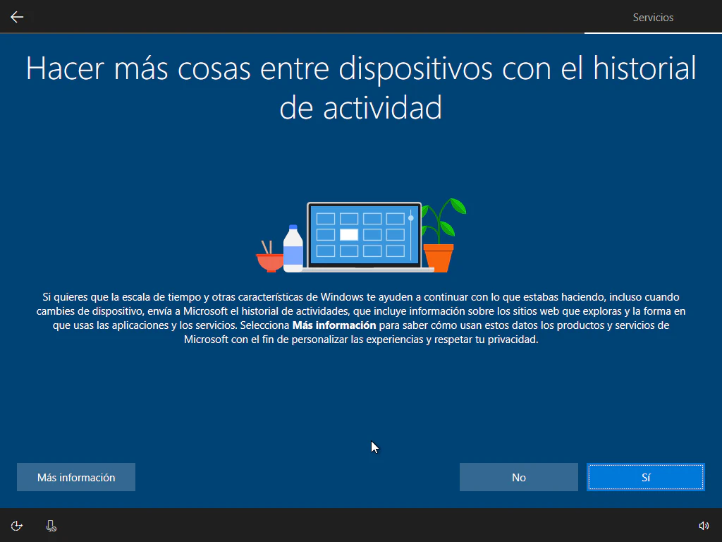
Task: Click the word Windows in the description
Action: click(x=342, y=297)
